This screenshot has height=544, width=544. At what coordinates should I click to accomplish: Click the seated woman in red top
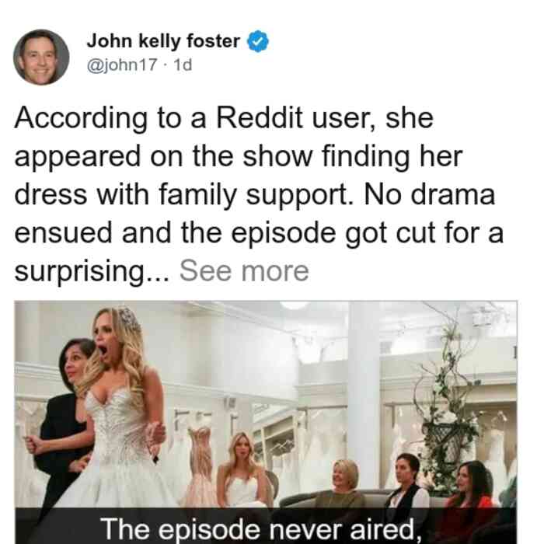coord(472,486)
